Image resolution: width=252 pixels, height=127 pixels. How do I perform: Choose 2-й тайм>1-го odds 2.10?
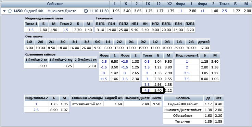pos(86,66)
